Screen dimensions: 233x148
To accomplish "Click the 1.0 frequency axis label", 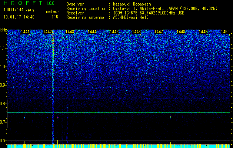I will (x=3, y=67).
